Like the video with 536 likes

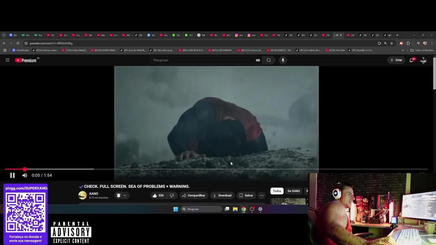tap(158, 195)
